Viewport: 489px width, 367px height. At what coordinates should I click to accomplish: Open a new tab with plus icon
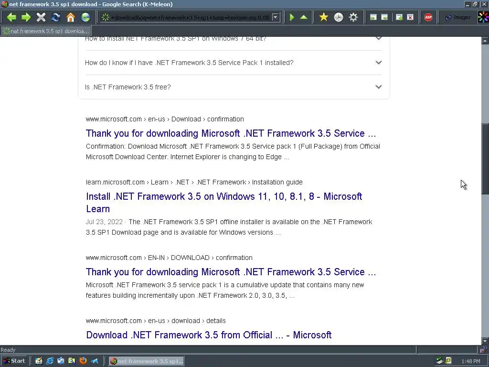399,18
